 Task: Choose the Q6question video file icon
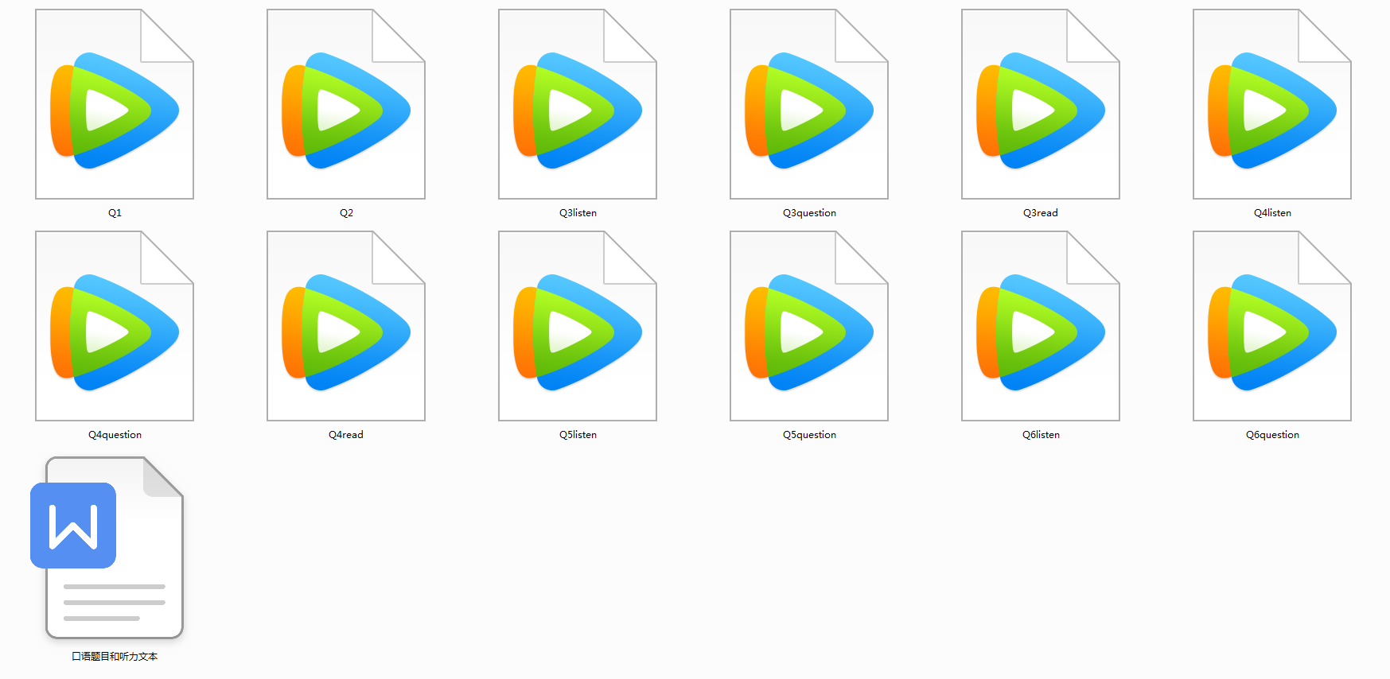coord(1272,327)
